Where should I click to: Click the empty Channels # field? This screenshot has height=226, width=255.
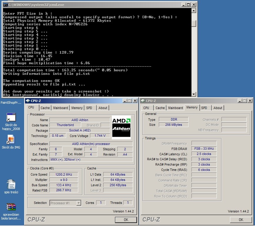(234, 119)
